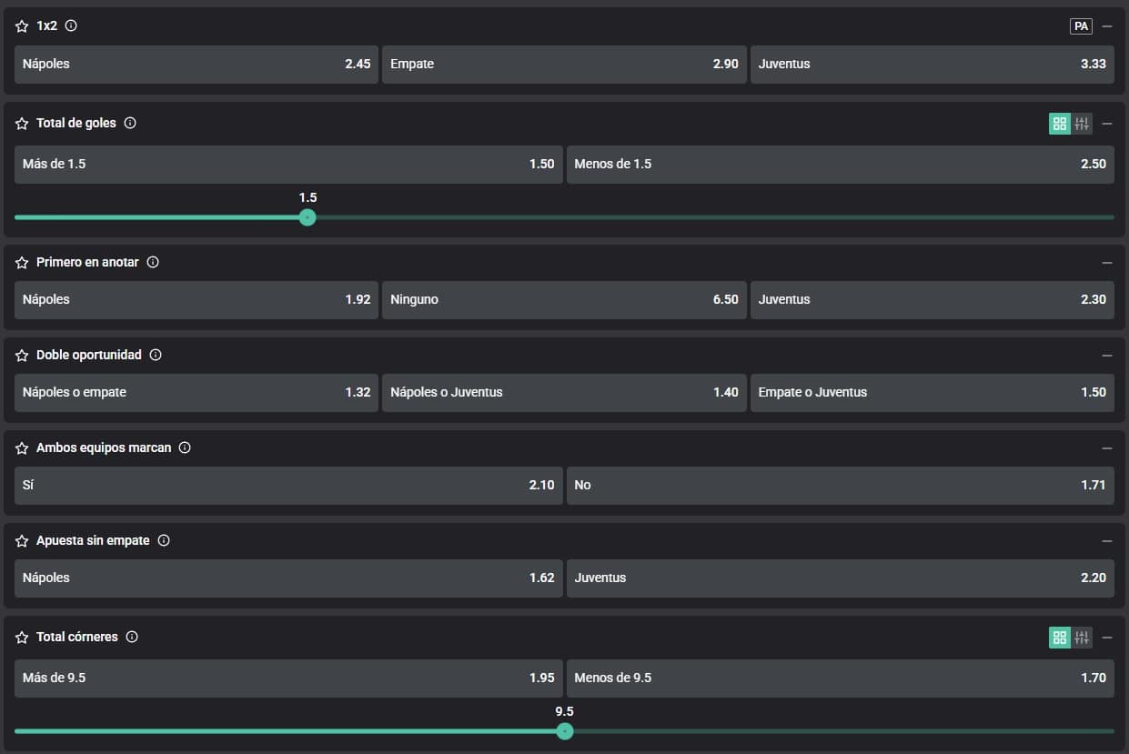Collapse the Ambos equipos marcan section
Viewport: 1129px width, 754px height.
(x=1107, y=447)
